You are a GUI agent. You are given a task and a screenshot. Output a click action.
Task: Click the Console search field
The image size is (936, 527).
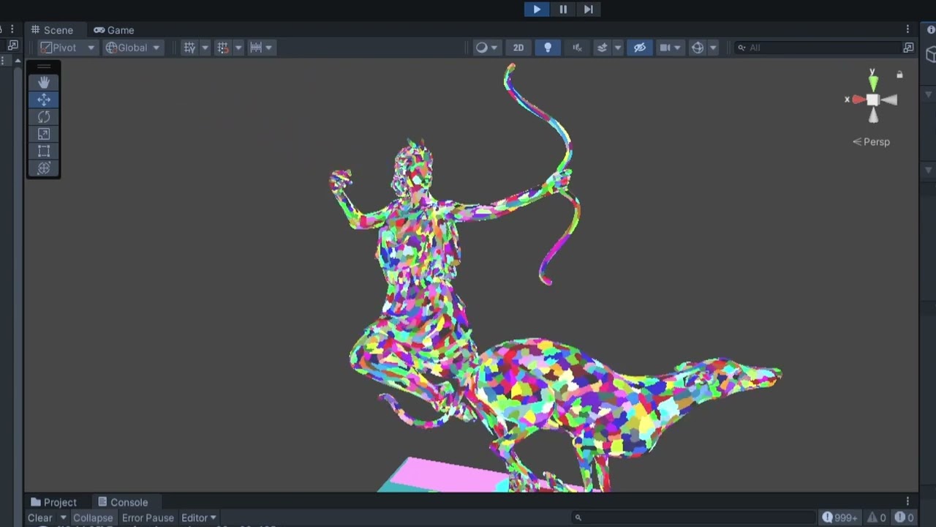point(693,517)
